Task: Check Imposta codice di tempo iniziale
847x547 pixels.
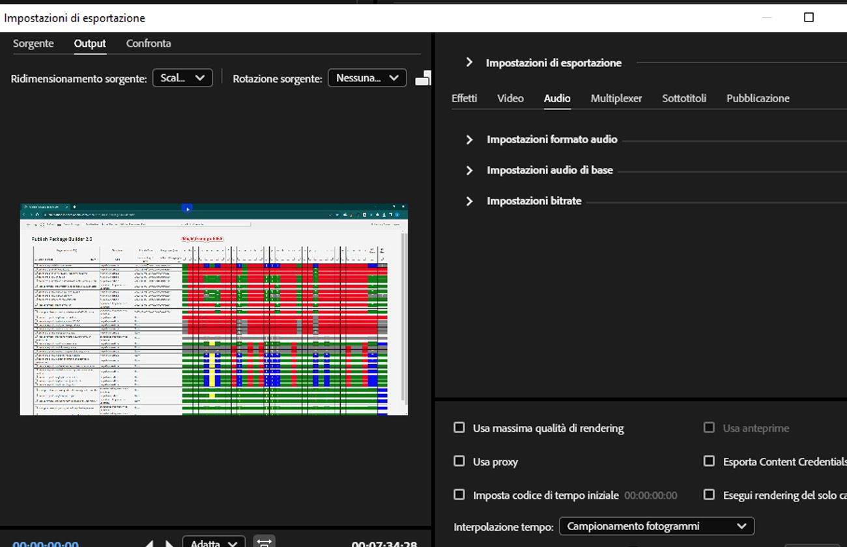Action: pyautogui.click(x=459, y=495)
